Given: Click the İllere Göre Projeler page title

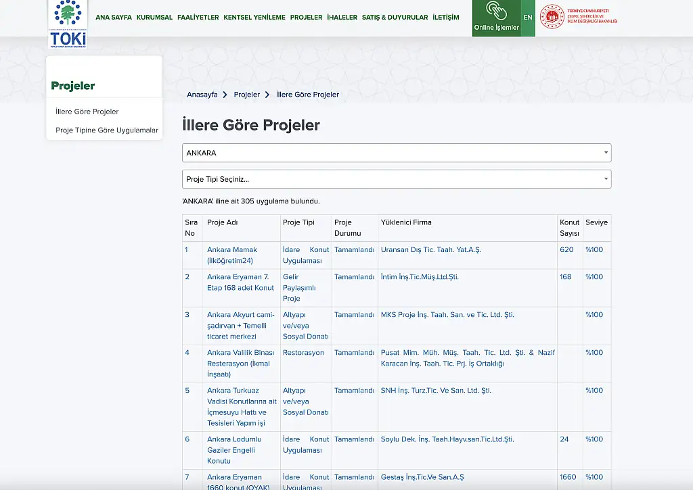Looking at the screenshot, I should [251, 125].
